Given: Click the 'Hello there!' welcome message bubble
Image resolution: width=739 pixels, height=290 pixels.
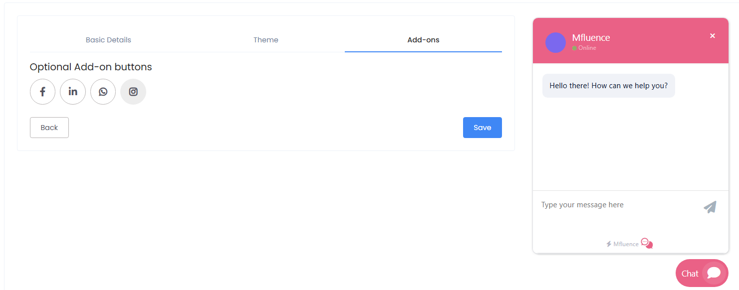Looking at the screenshot, I should coord(608,86).
